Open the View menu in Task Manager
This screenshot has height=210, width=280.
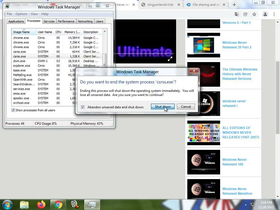pyautogui.click(x=34, y=14)
